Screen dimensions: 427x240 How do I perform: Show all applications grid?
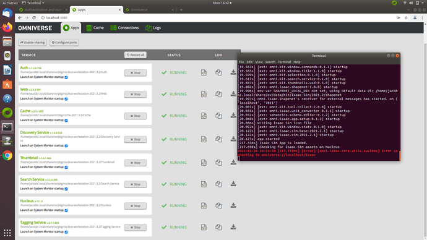pos(7,233)
